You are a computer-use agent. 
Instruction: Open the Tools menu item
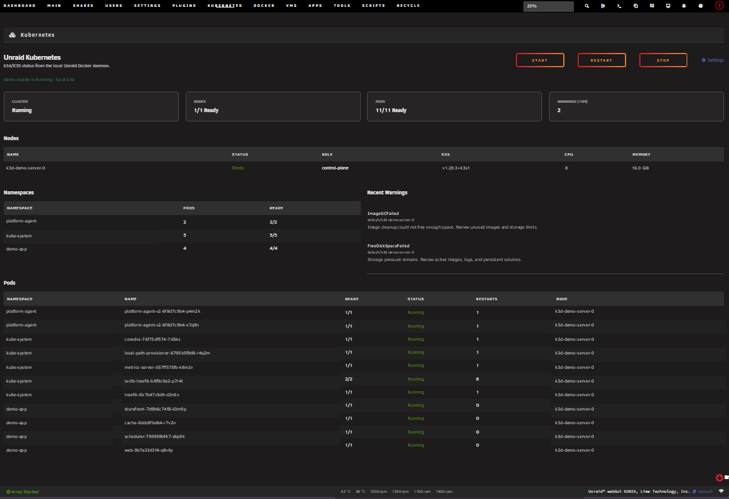pyautogui.click(x=342, y=6)
